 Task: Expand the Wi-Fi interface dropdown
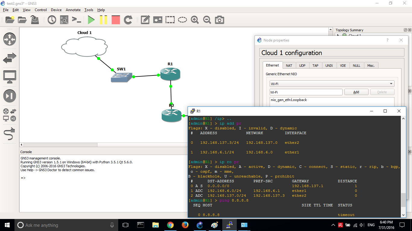click(332, 84)
